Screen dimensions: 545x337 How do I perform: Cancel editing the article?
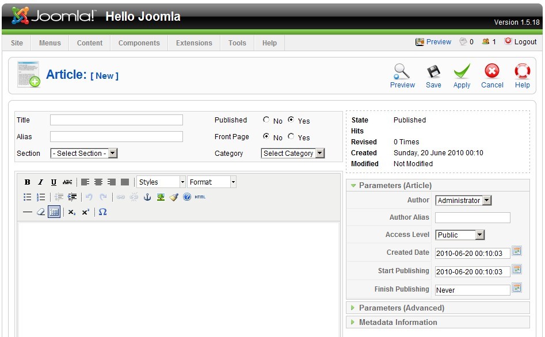pyautogui.click(x=492, y=76)
